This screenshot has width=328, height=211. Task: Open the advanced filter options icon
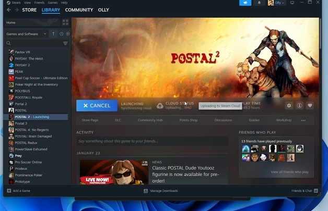point(65,43)
